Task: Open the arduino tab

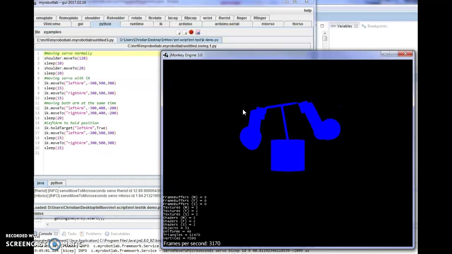Action: coord(185,24)
